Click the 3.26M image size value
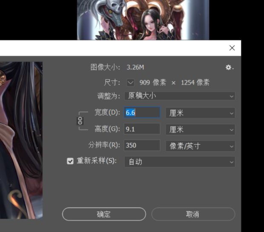The image size is (264, 232). point(135,67)
